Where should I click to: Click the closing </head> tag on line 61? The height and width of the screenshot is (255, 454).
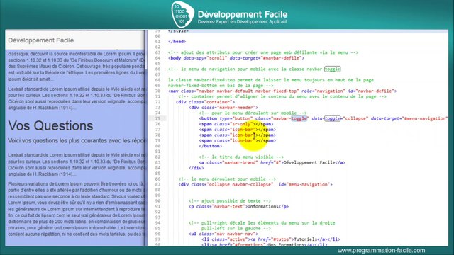tap(177, 41)
